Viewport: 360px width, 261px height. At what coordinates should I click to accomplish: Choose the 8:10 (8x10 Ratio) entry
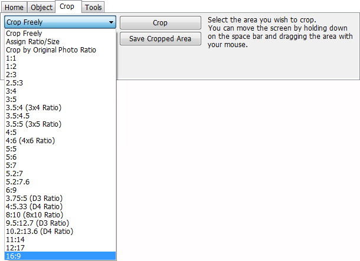tap(60, 214)
